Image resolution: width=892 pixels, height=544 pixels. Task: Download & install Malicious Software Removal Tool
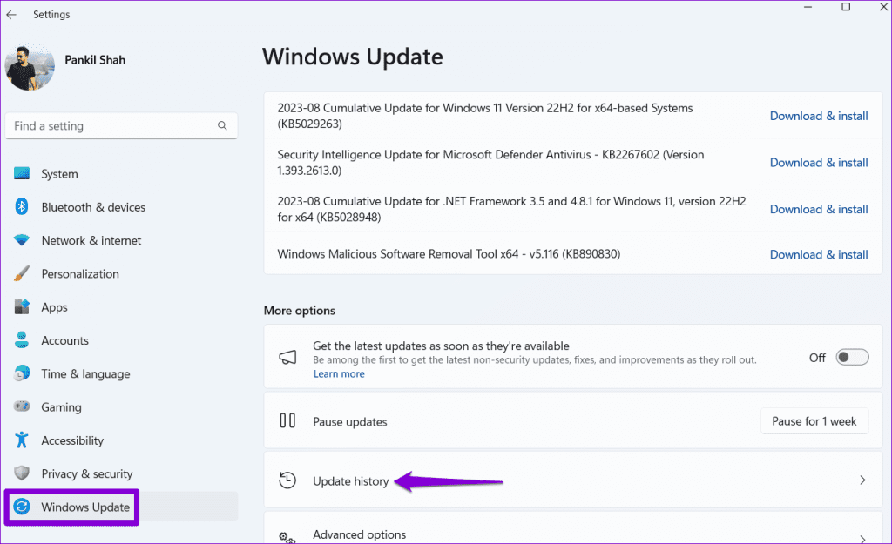tap(819, 254)
